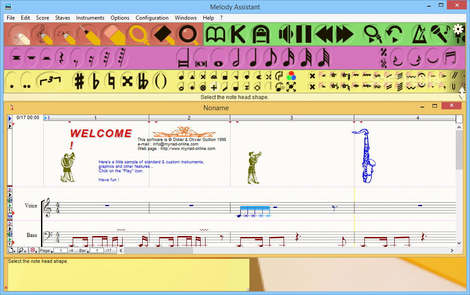Open the zoom magnifier dropdown at bottom
Viewport: 470px width, 295px height.
pos(22,250)
